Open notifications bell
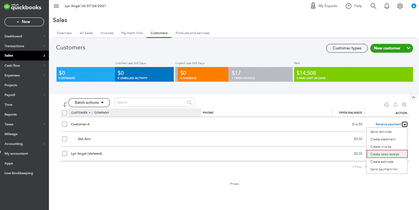The image size is (419, 210). [x=387, y=6]
